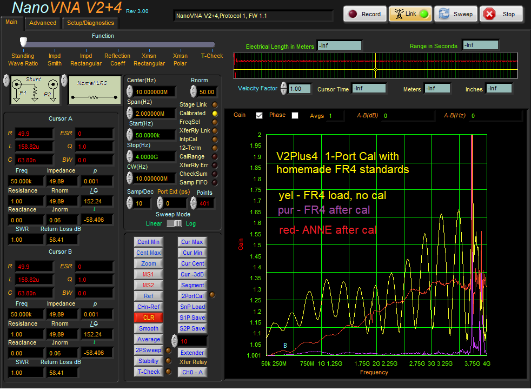Click the Center(Hz) 10.000000M field

point(155,92)
